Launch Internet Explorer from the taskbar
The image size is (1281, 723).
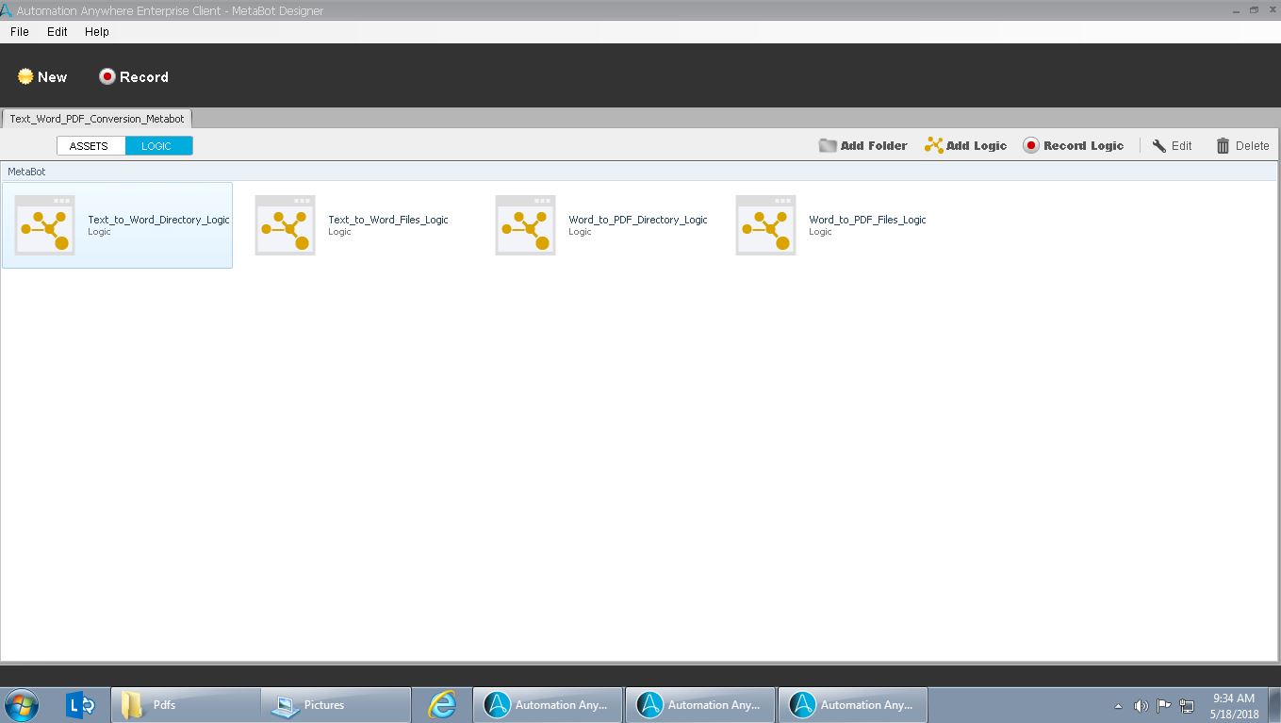(441, 705)
